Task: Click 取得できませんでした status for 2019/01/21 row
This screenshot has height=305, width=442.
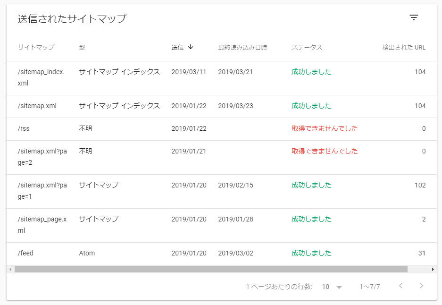Action: [325, 151]
